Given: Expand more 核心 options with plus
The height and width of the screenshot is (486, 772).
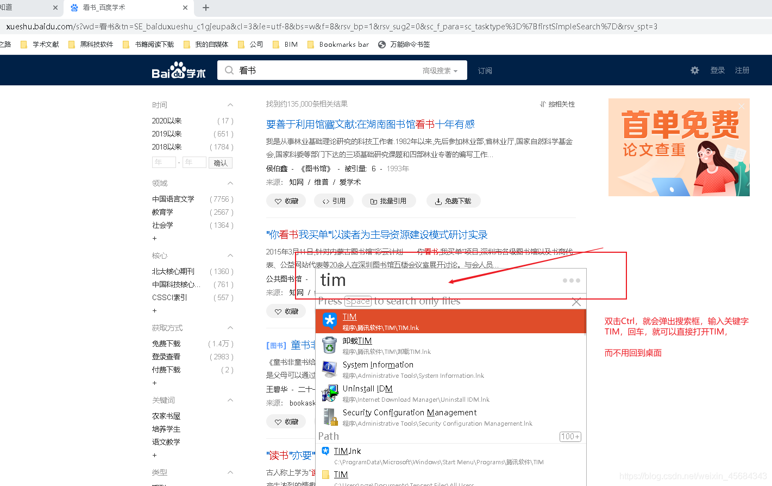Looking at the screenshot, I should [154, 310].
